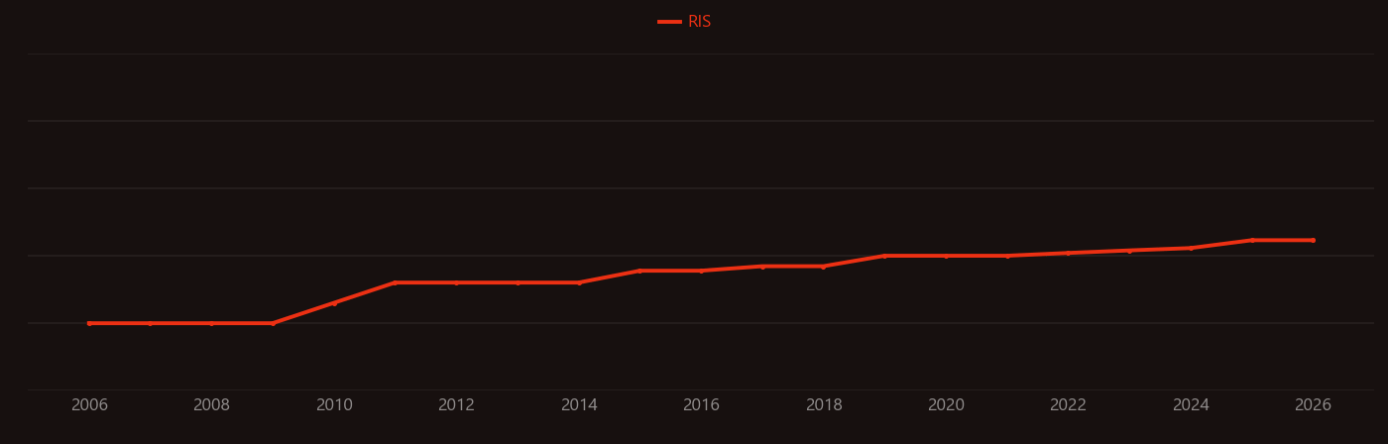The height and width of the screenshot is (444, 1388).
Task: Select the 2006 data point
Action: pyautogui.click(x=89, y=323)
